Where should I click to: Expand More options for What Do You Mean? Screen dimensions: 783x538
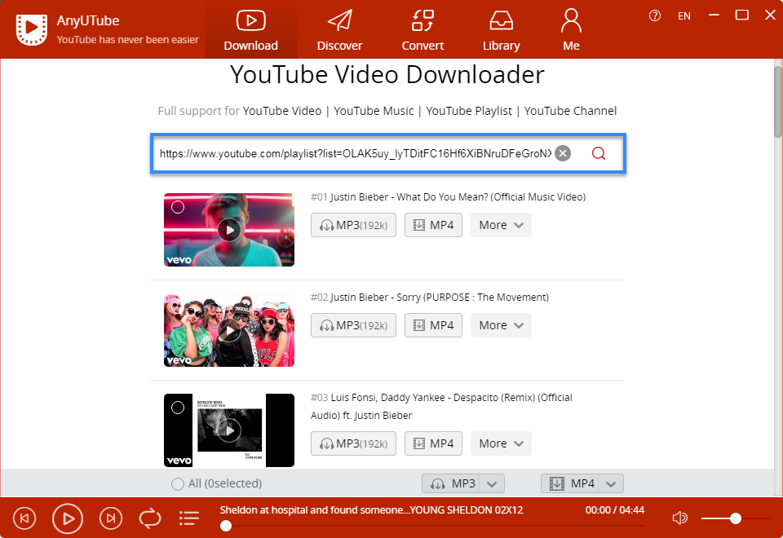501,225
